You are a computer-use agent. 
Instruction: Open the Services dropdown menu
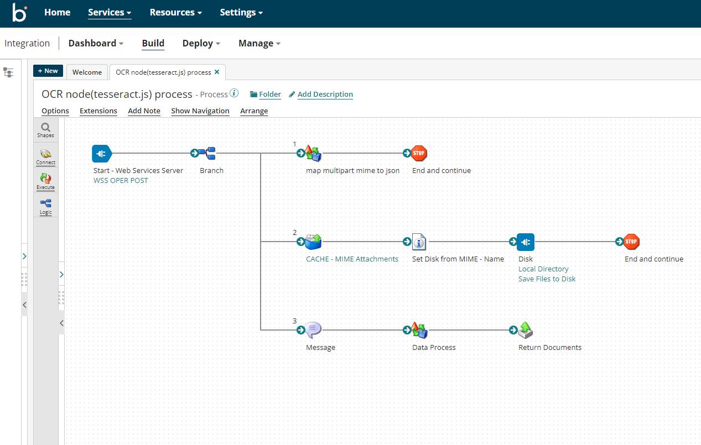click(109, 12)
